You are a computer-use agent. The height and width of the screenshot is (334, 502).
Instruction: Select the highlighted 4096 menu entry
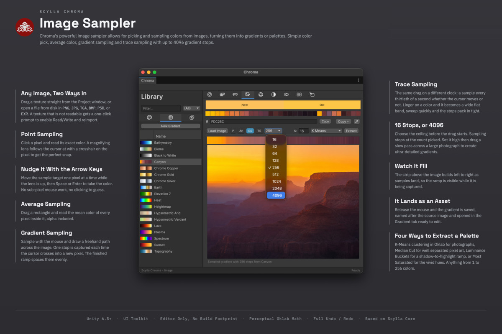click(276, 195)
